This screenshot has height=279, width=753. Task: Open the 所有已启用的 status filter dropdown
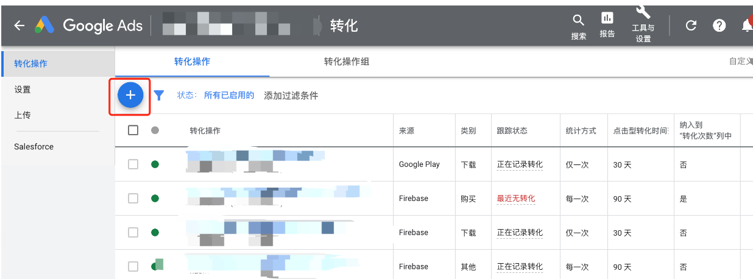click(x=228, y=96)
